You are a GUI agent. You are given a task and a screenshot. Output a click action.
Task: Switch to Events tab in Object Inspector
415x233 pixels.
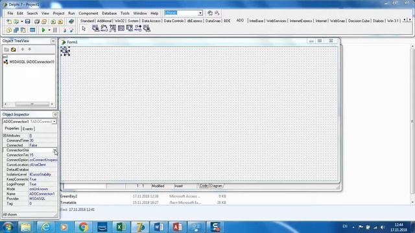pyautogui.click(x=28, y=129)
